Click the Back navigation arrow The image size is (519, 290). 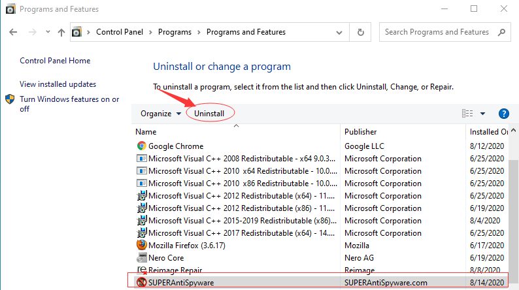13,32
